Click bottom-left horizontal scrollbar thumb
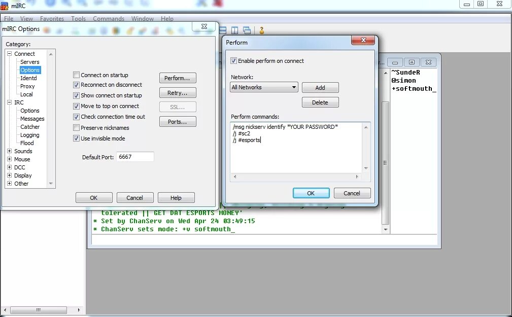This screenshot has width=512, height=317. [x=39, y=310]
